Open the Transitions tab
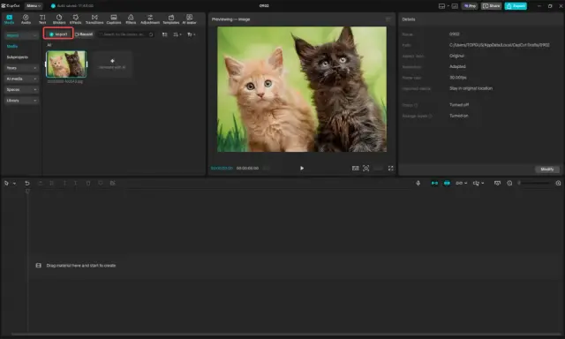The image size is (565, 339). coord(94,19)
